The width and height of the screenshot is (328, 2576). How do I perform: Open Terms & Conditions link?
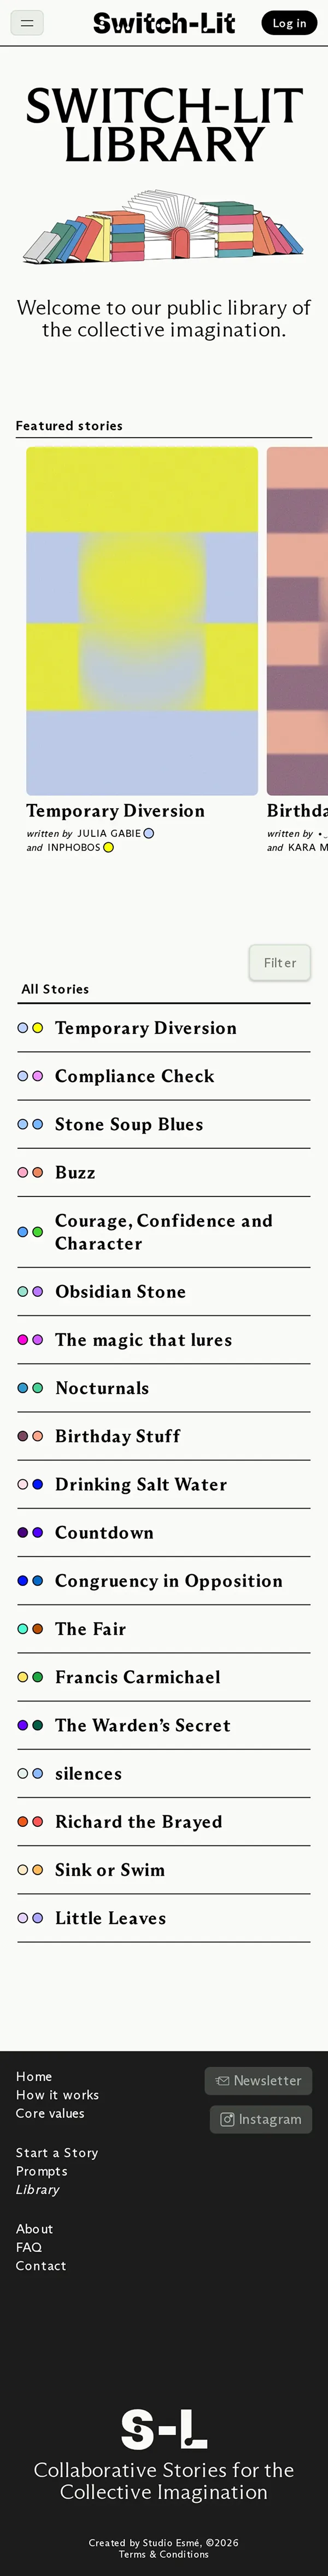(163, 2553)
